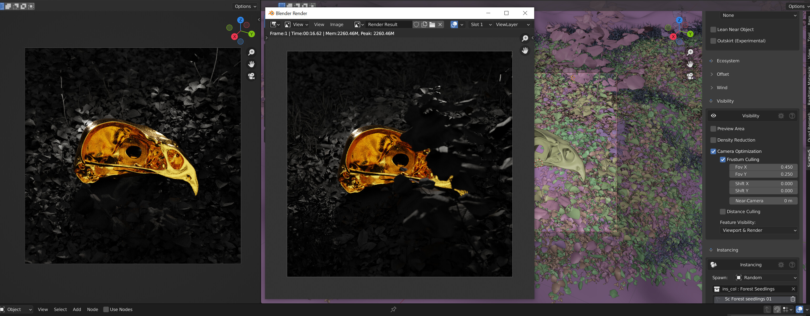This screenshot has width=810, height=316.
Task: Open image folder icon beside Render Result
Action: pos(432,24)
